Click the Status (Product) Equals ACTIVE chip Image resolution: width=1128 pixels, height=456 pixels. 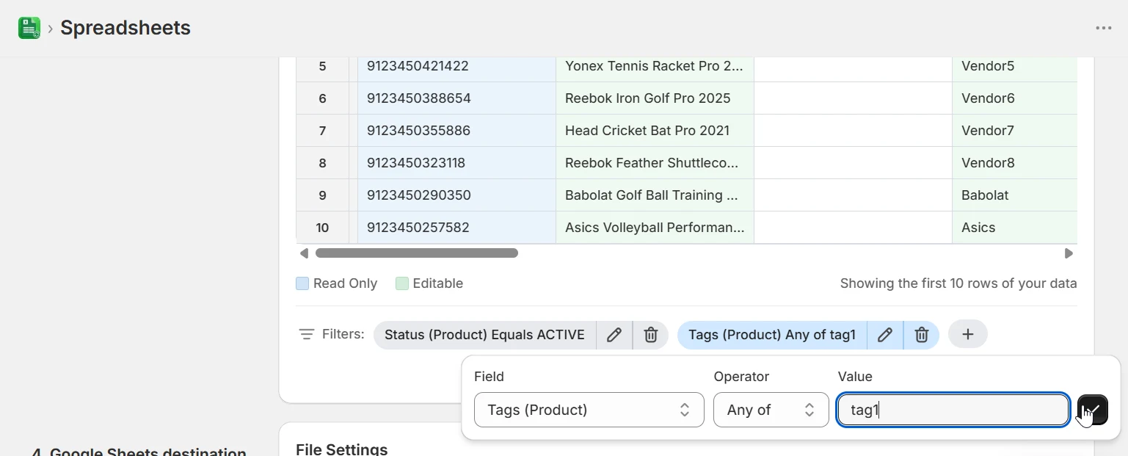point(484,335)
